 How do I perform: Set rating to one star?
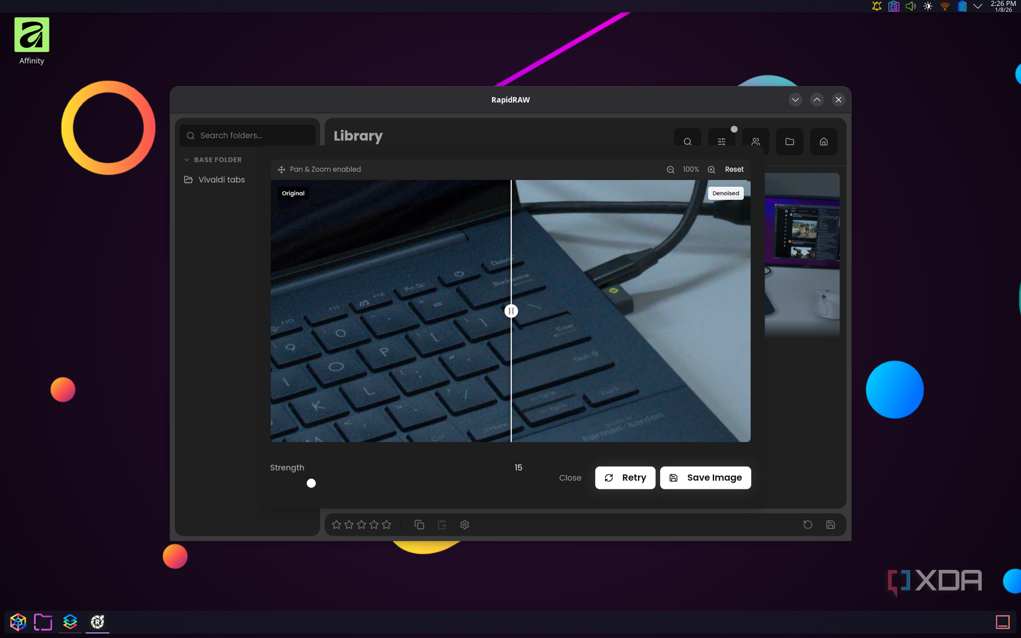pos(337,525)
